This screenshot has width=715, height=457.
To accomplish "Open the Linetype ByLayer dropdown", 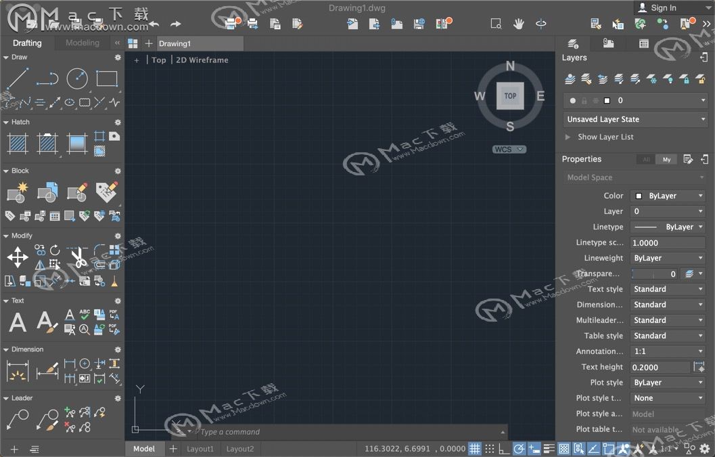I will 668,227.
